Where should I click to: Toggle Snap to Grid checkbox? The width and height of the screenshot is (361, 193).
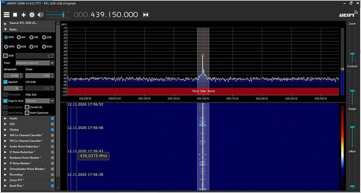[x=5, y=101]
